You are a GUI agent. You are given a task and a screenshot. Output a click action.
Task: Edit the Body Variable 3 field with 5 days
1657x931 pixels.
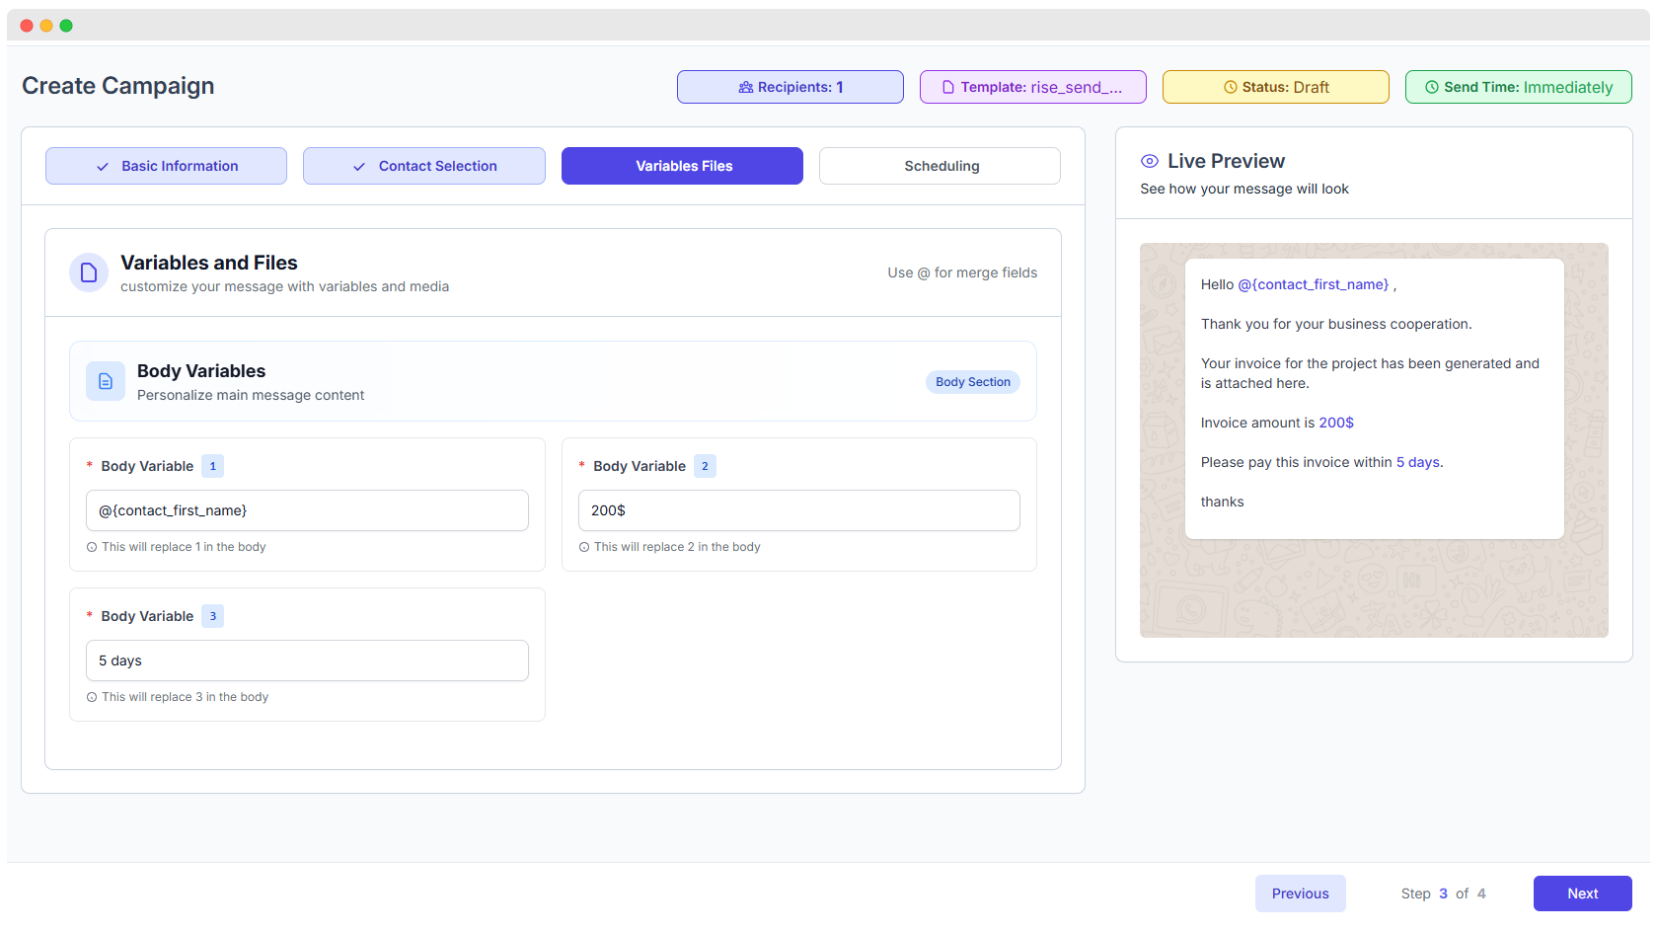[x=307, y=660]
